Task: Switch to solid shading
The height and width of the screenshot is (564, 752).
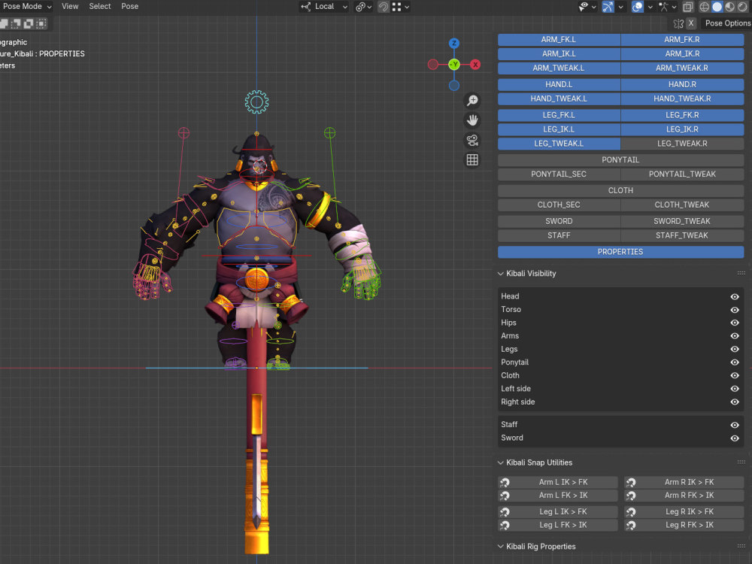Action: pyautogui.click(x=717, y=7)
